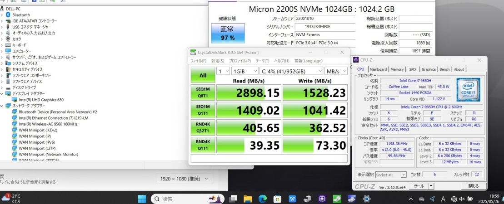Expand the Bluetooth category chevron
504x204 pixels.
(2, 15)
